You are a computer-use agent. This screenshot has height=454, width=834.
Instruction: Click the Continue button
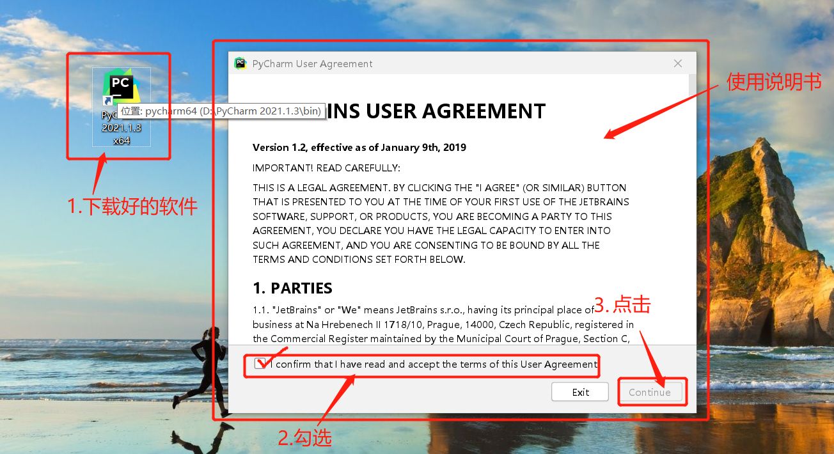point(649,392)
